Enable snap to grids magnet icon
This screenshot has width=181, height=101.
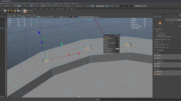pyautogui.click(x=48, y=6)
